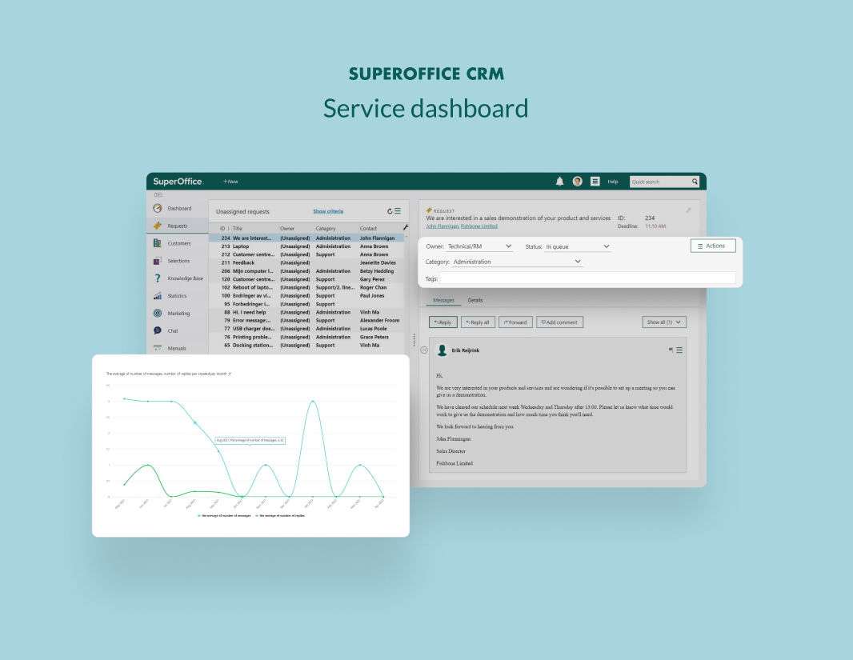This screenshot has height=660, width=853.
Task: Click the Manuals icon in the sidebar
Action: pyautogui.click(x=157, y=348)
